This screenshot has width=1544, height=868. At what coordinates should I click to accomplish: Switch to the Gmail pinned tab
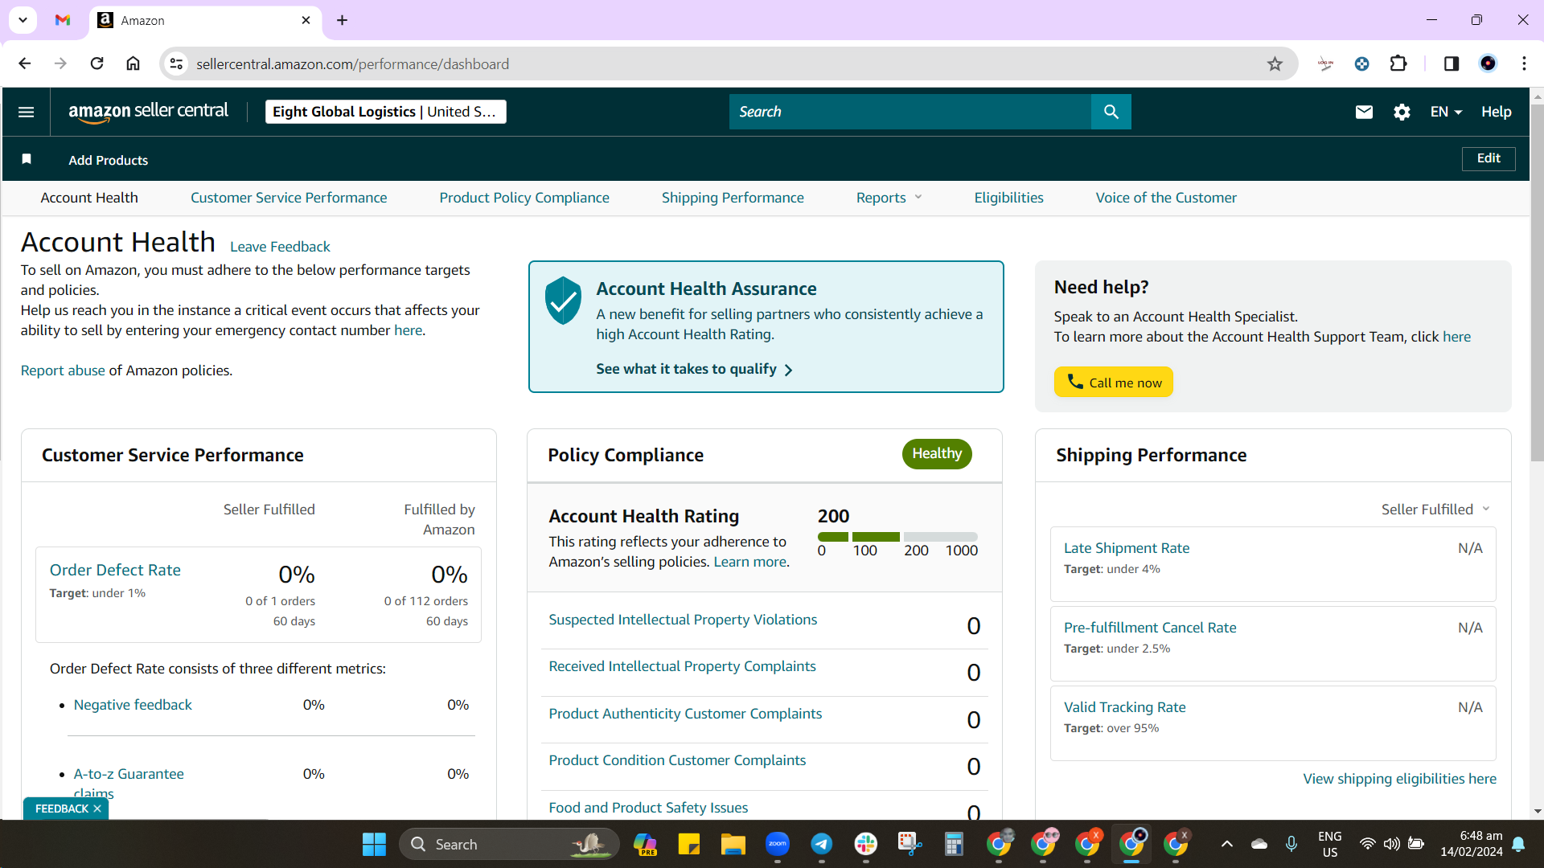point(63,20)
